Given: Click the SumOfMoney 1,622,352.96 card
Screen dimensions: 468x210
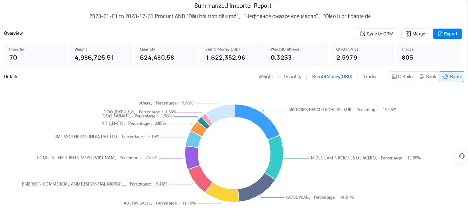Looking at the screenshot, I should [x=231, y=55].
